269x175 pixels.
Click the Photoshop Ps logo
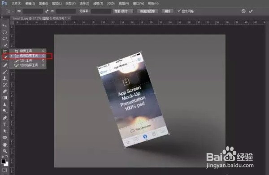4,3
